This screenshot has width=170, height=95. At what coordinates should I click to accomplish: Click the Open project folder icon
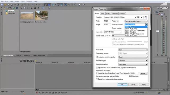[5, 5]
